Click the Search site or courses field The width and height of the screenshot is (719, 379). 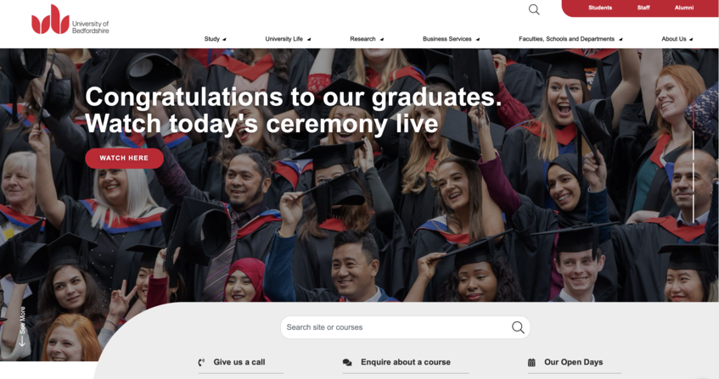(x=406, y=327)
